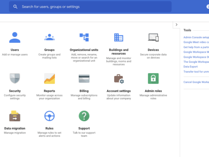The height and width of the screenshot is (157, 209).
Task: Click the Transfer tool for unmanaged users link
Action: pyautogui.click(x=196, y=71)
